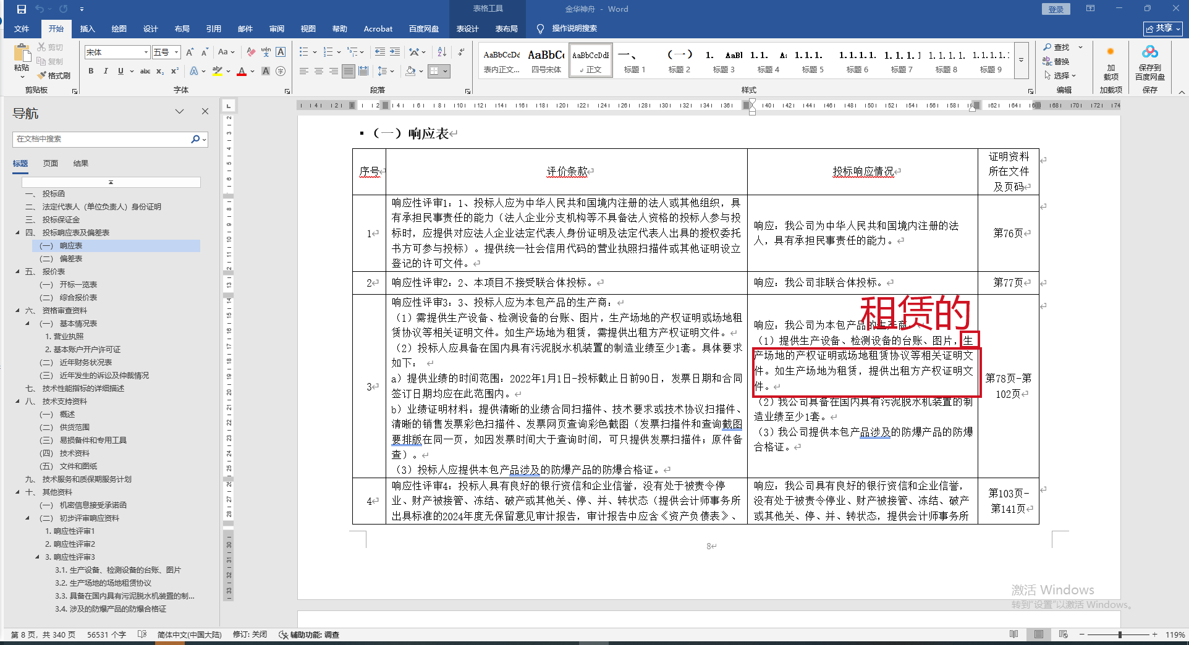This screenshot has height=645, width=1189.
Task: Open Replace (替换) in the editing group
Action: 1056,61
